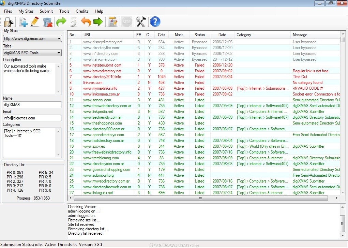Open the Help menu

(99, 11)
